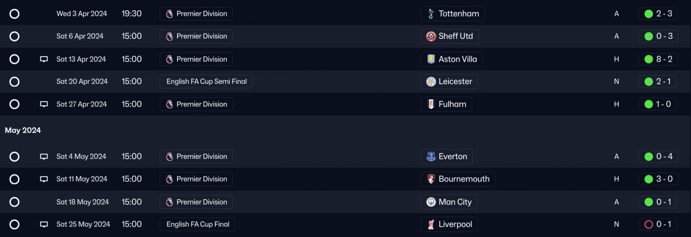
Task: Click the Tottenham club crest icon
Action: [431, 13]
